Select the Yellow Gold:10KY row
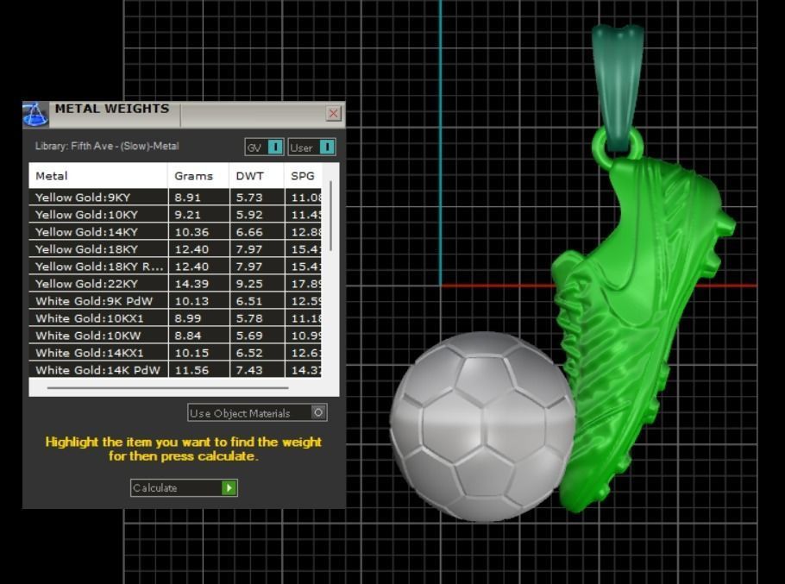The height and width of the screenshot is (584, 785). tap(175, 215)
